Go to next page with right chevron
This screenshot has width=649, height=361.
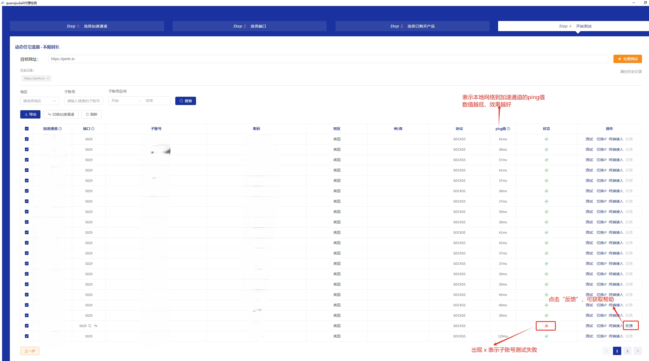coord(638,351)
